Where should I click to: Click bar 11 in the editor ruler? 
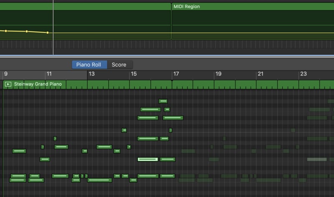[49, 74]
